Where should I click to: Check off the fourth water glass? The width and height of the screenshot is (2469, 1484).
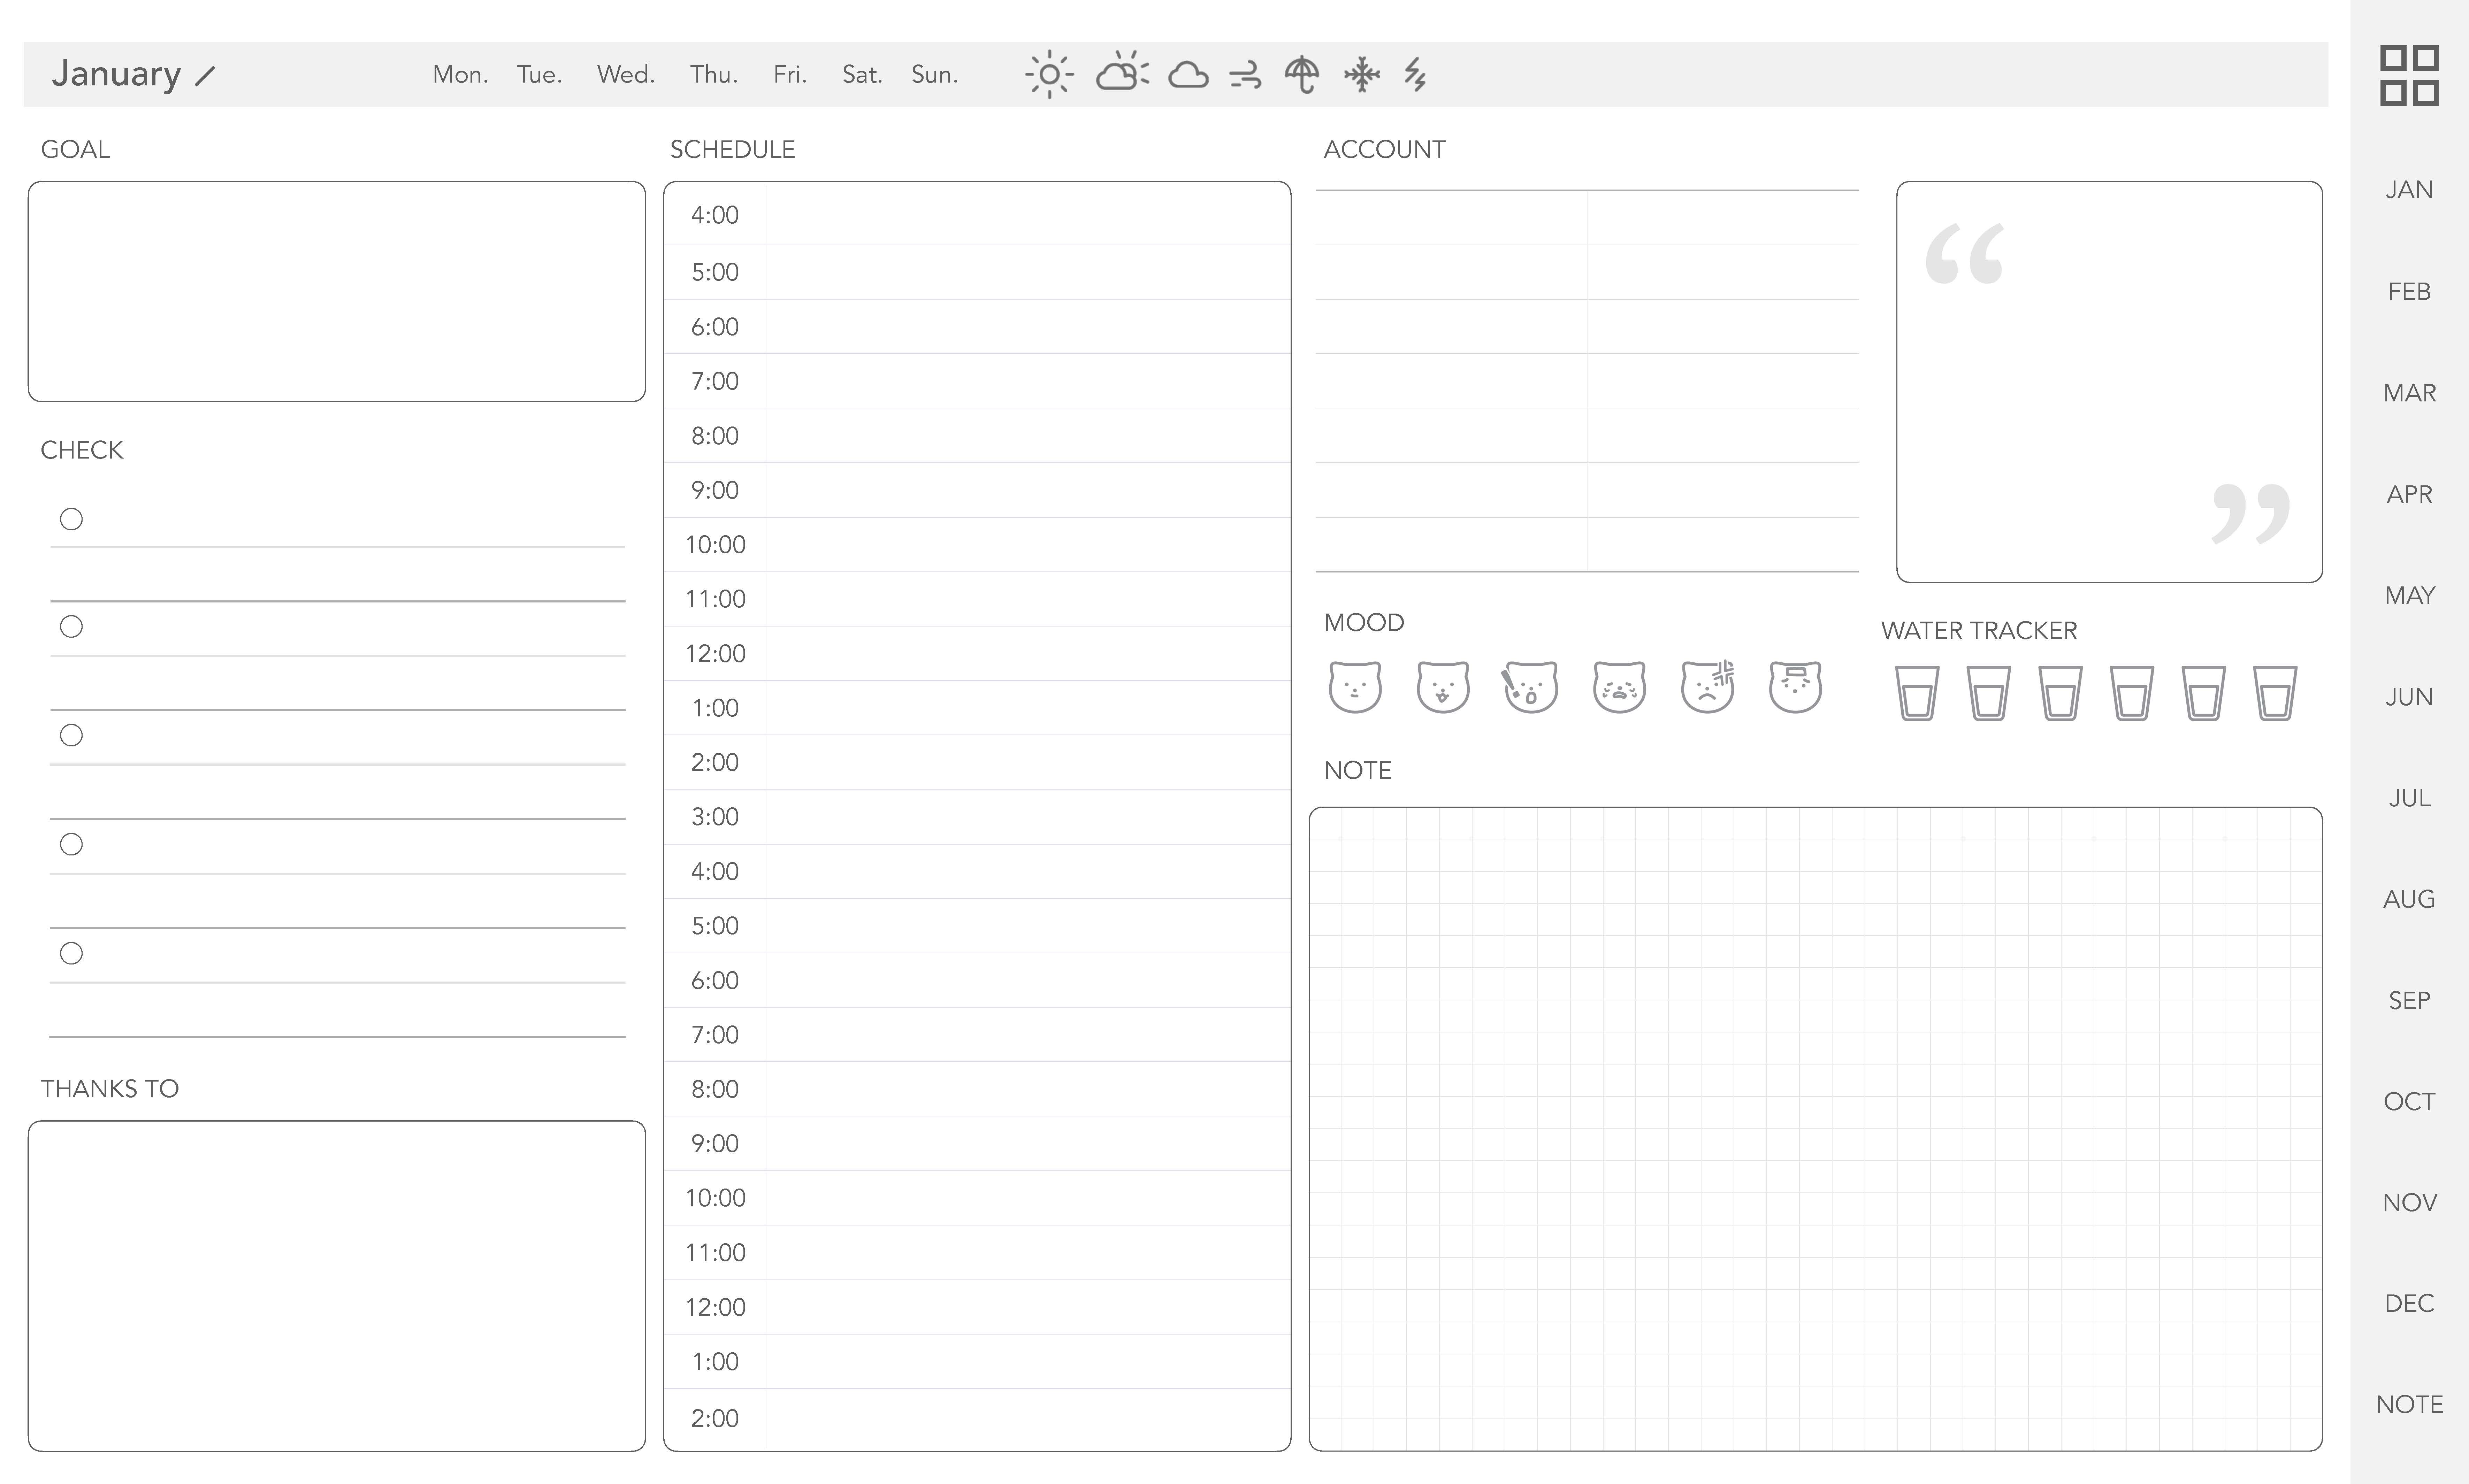point(2132,693)
